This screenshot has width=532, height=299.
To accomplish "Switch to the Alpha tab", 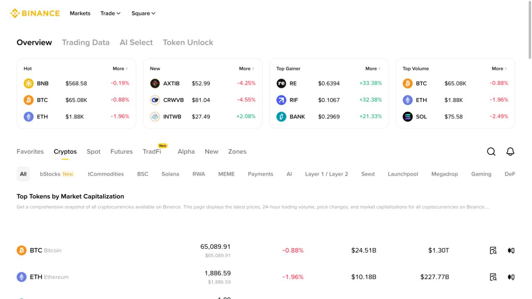I will point(186,152).
